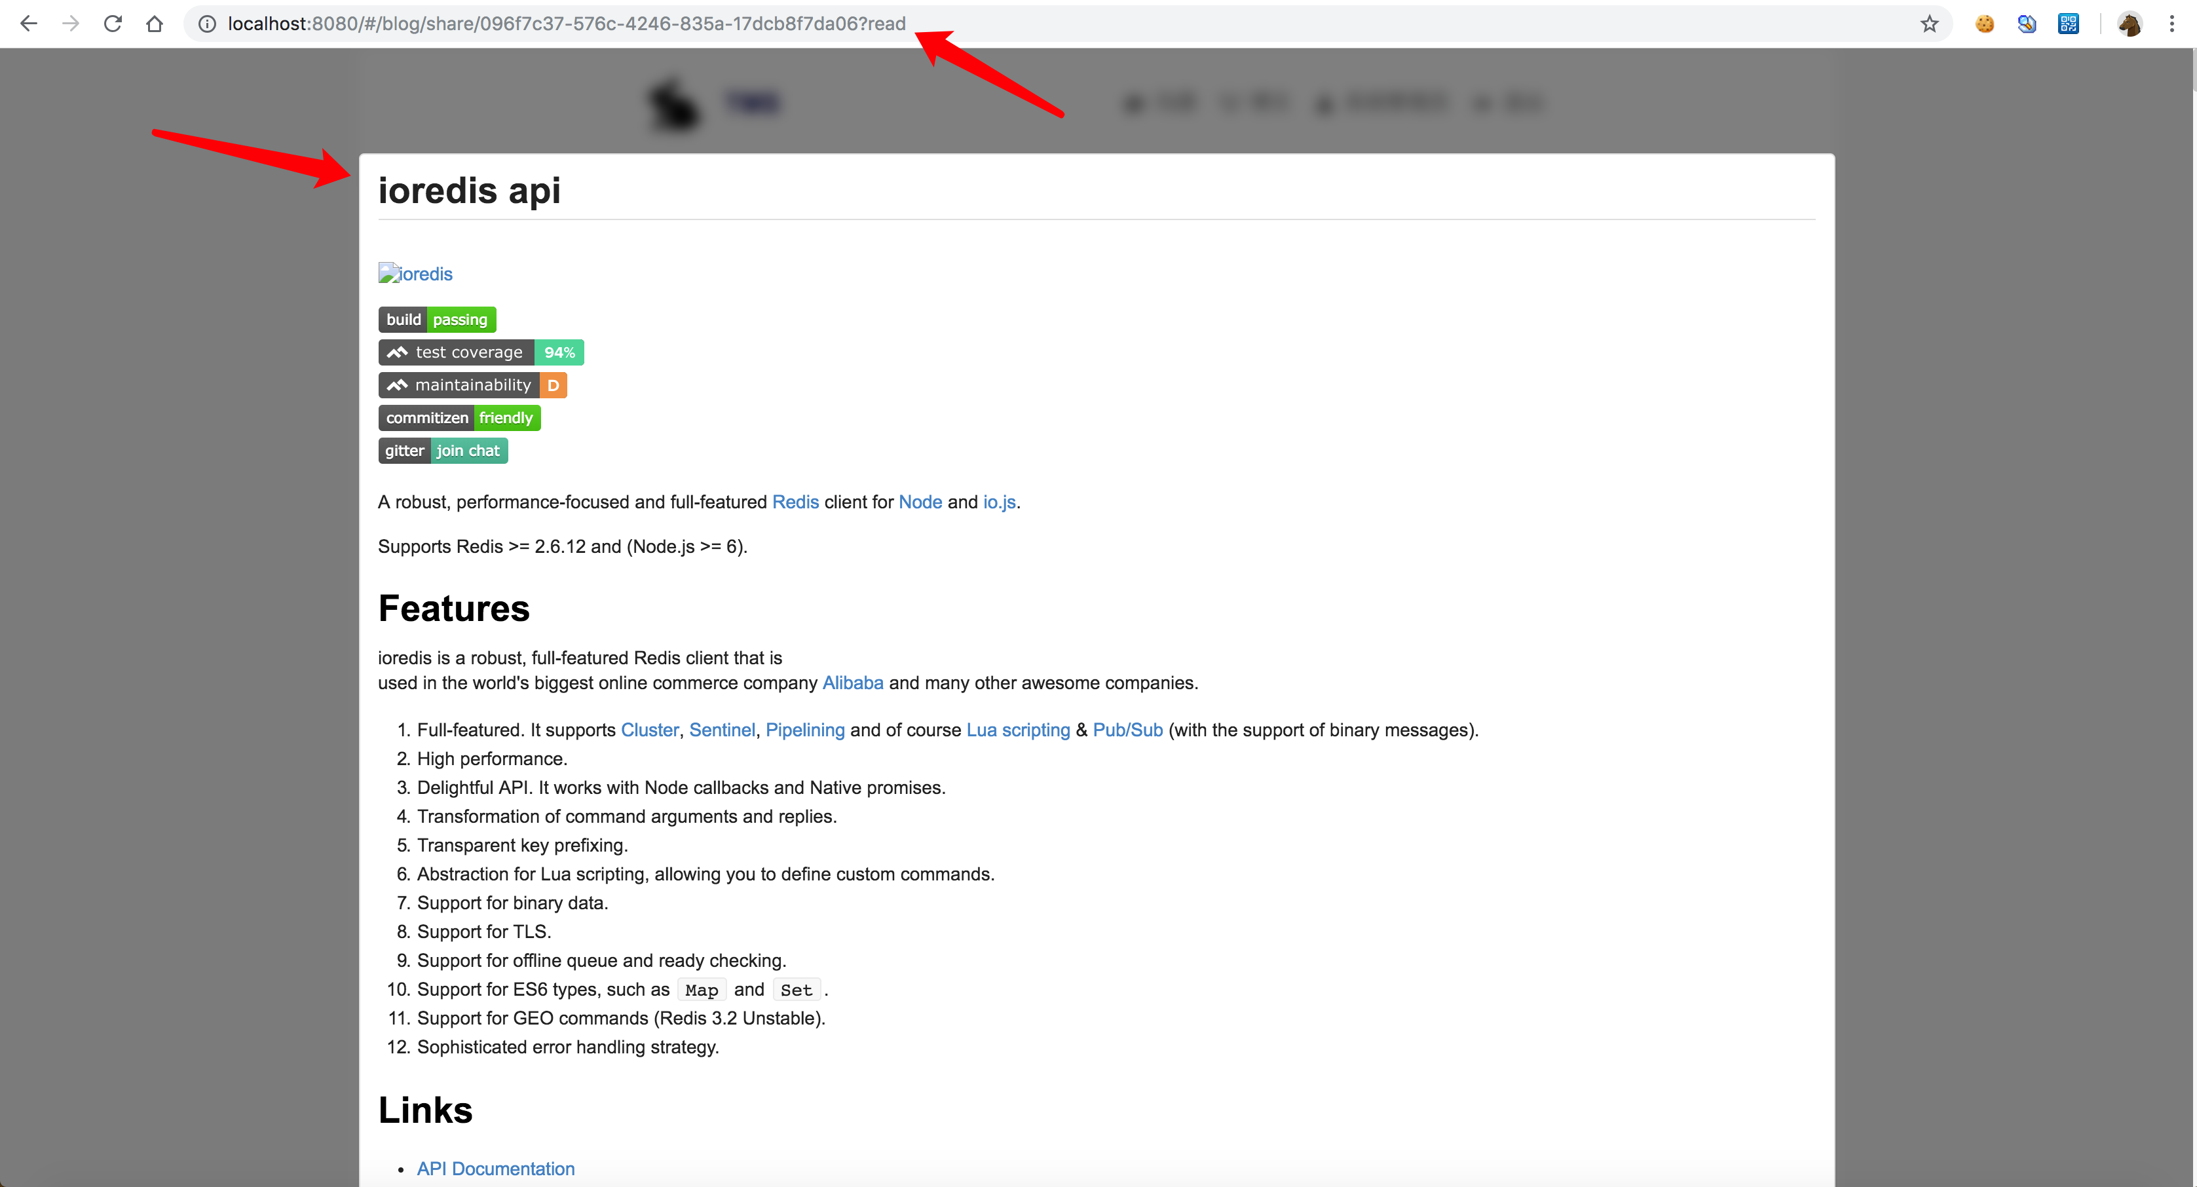Follow the Node link

920,502
